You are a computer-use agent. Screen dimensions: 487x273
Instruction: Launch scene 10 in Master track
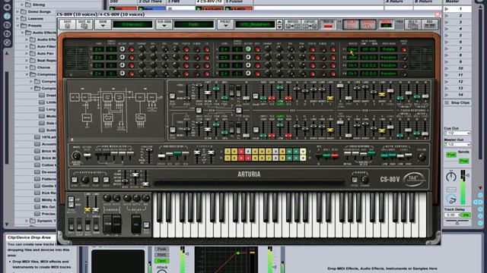coord(447,68)
